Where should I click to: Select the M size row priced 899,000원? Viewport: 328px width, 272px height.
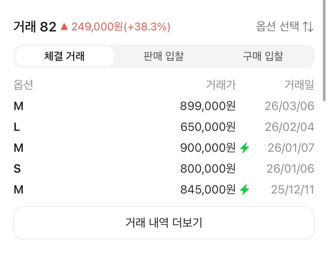click(163, 106)
